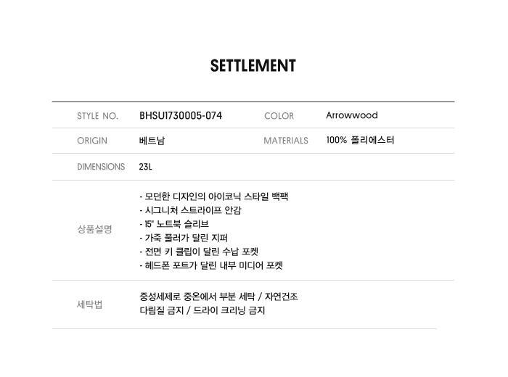This screenshot has height=377, width=508.
Task: Click the 가죽 풀러가 달린 지퍼 line
Action: tap(184, 238)
